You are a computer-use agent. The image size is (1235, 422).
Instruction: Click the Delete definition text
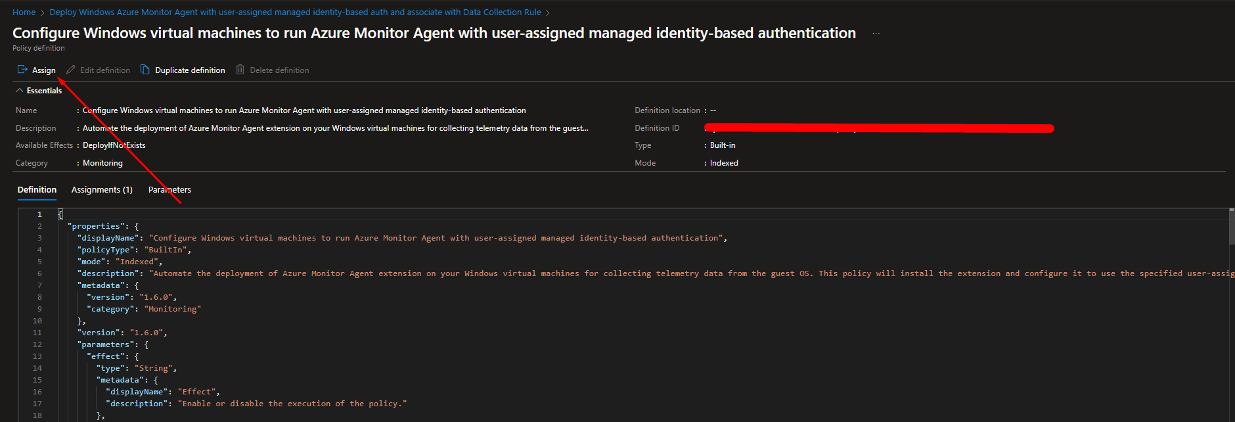[279, 70]
